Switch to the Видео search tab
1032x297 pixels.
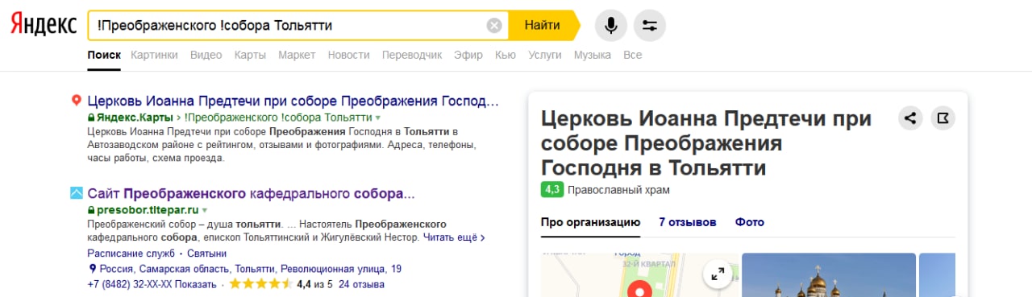(206, 55)
